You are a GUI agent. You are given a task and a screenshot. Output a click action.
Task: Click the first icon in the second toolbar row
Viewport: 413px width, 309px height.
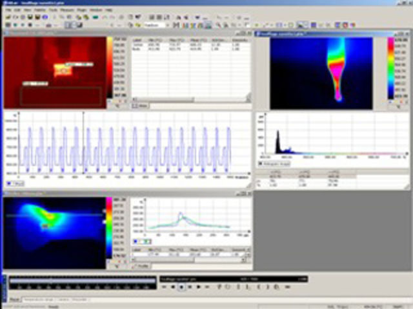tap(8, 25)
